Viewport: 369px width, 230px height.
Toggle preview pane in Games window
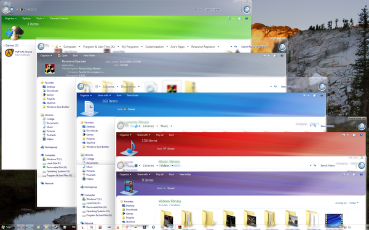click(x=239, y=18)
